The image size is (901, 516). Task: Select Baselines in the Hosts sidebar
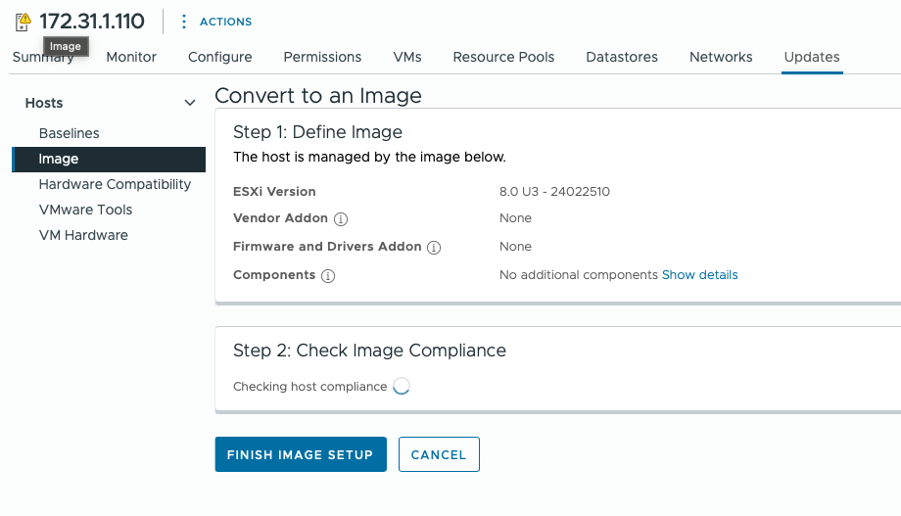pos(69,133)
